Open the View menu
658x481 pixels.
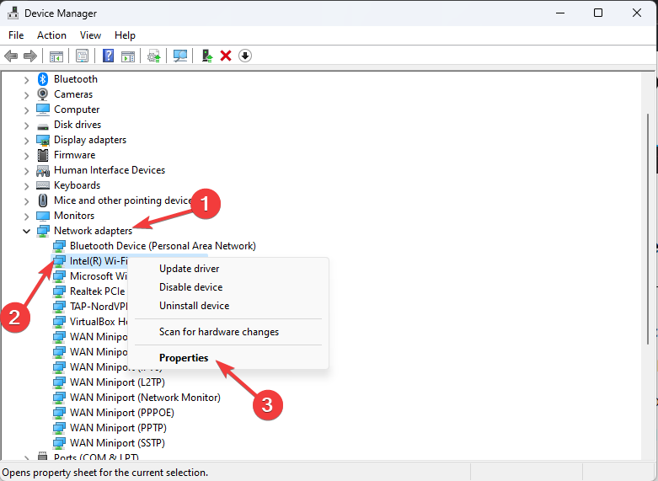(x=90, y=35)
